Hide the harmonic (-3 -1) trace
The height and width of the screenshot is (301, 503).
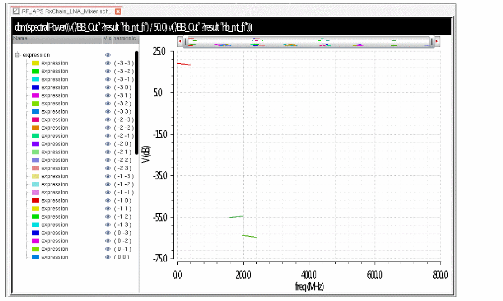108,79
